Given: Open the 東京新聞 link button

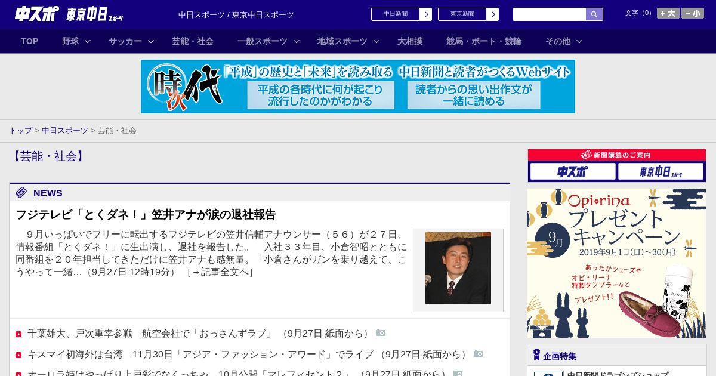Looking at the screenshot, I should click(x=462, y=14).
